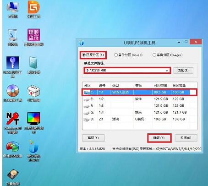Click the 软件 volume label cell
Image resolution: width=208 pixels, height=186 pixels.
click(x=138, y=99)
